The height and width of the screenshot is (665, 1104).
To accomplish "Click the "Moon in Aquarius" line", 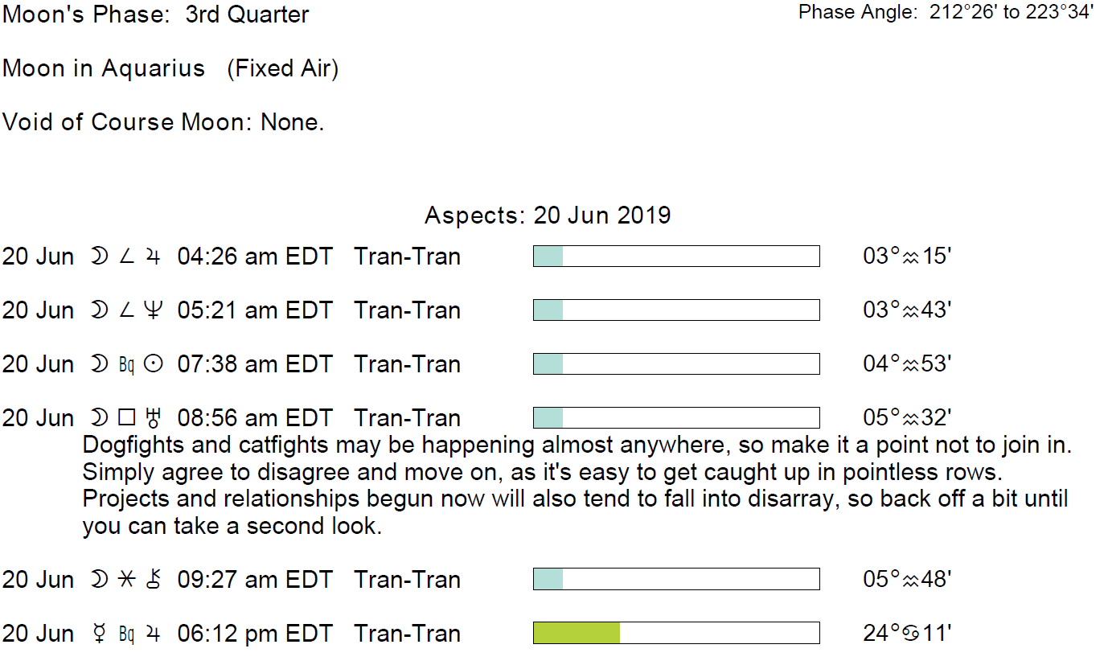I will coord(170,69).
